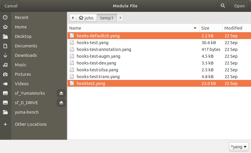The height and width of the screenshot is (153, 251).
Task: Click the Music note icon in sidebar
Action: [5, 65]
